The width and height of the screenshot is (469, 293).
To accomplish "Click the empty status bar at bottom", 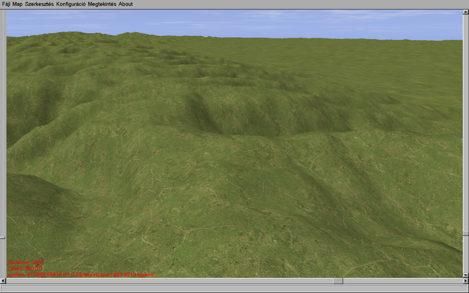I will (234, 288).
